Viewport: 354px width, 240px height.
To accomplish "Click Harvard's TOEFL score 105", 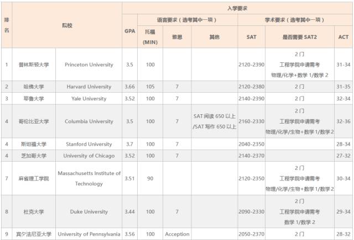I will point(150,87).
